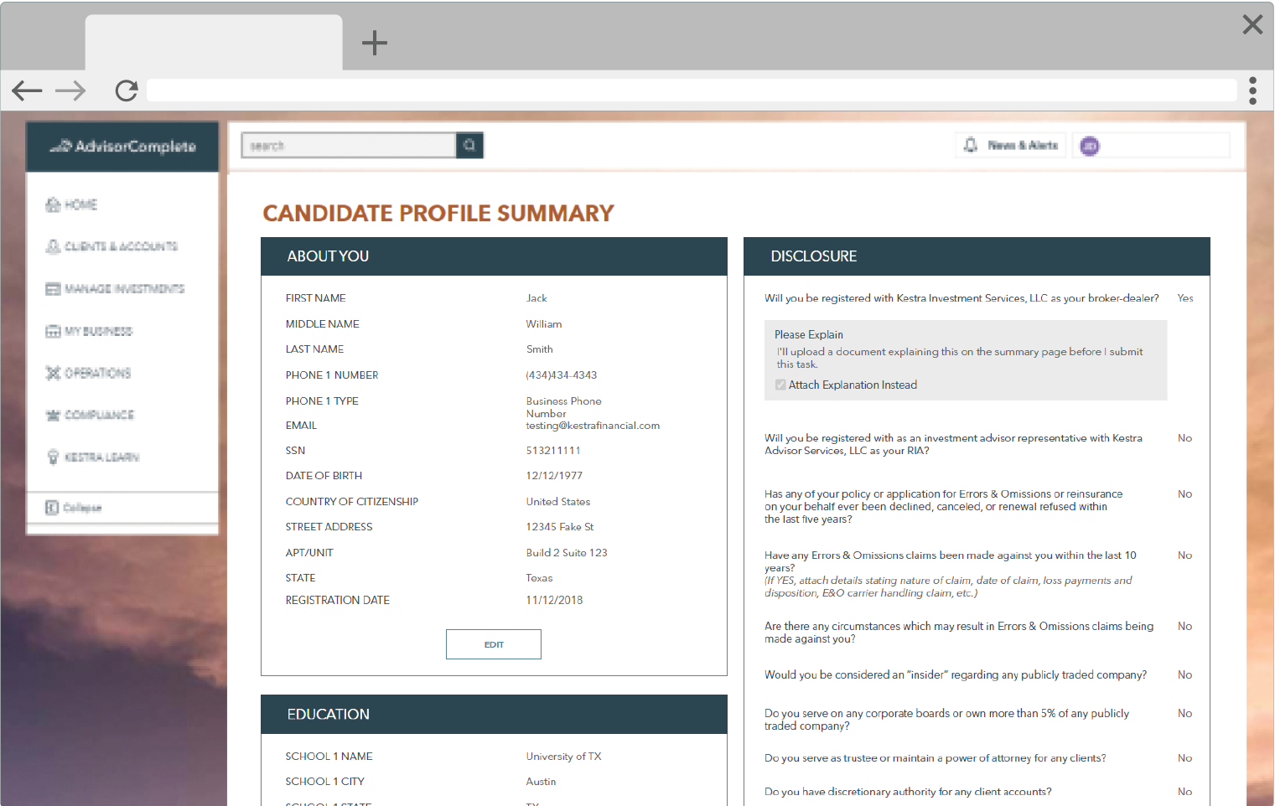Viewport: 1275px width, 806px height.
Task: Open News & Alerts bell icon
Action: coord(970,146)
